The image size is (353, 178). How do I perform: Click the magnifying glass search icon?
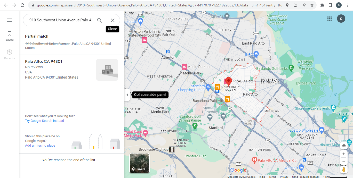100,20
